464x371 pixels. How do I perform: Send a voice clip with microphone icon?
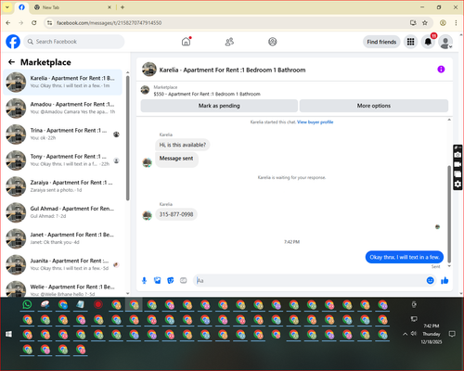144,280
